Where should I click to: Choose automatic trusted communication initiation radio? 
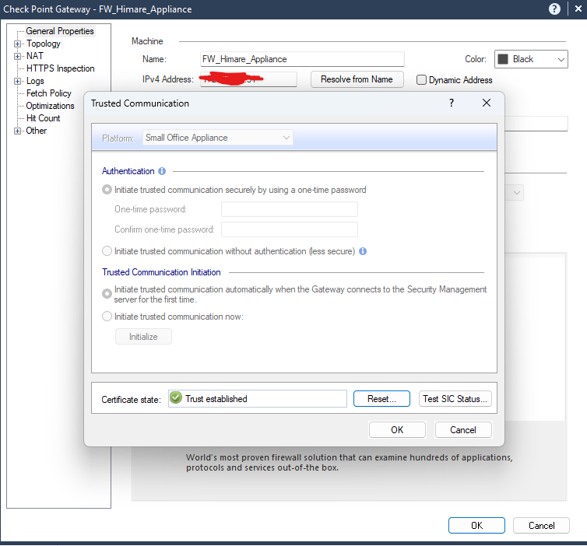[107, 294]
